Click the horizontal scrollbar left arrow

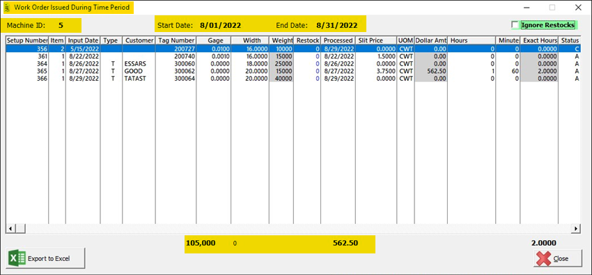tap(10, 228)
